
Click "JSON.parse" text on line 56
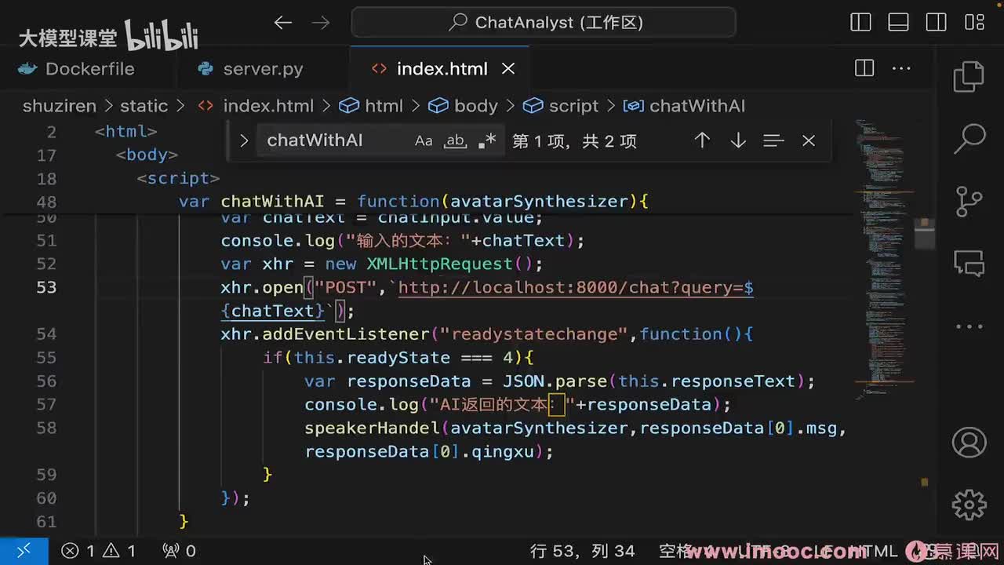click(x=555, y=381)
